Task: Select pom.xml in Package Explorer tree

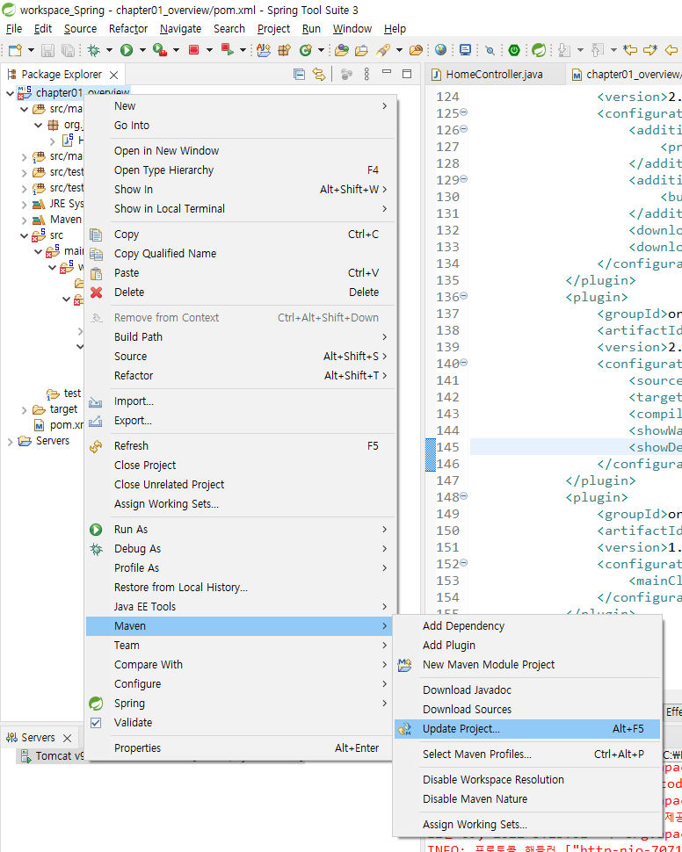Action: point(59,425)
